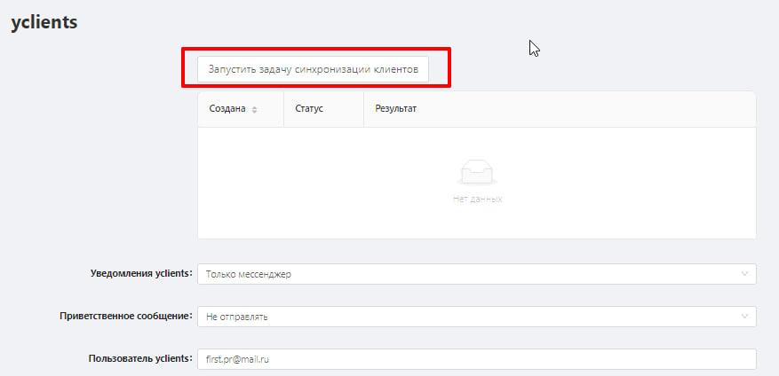Viewport: 779px width, 376px height.
Task: Click the Пользователь yclients label
Action: [x=140, y=358]
